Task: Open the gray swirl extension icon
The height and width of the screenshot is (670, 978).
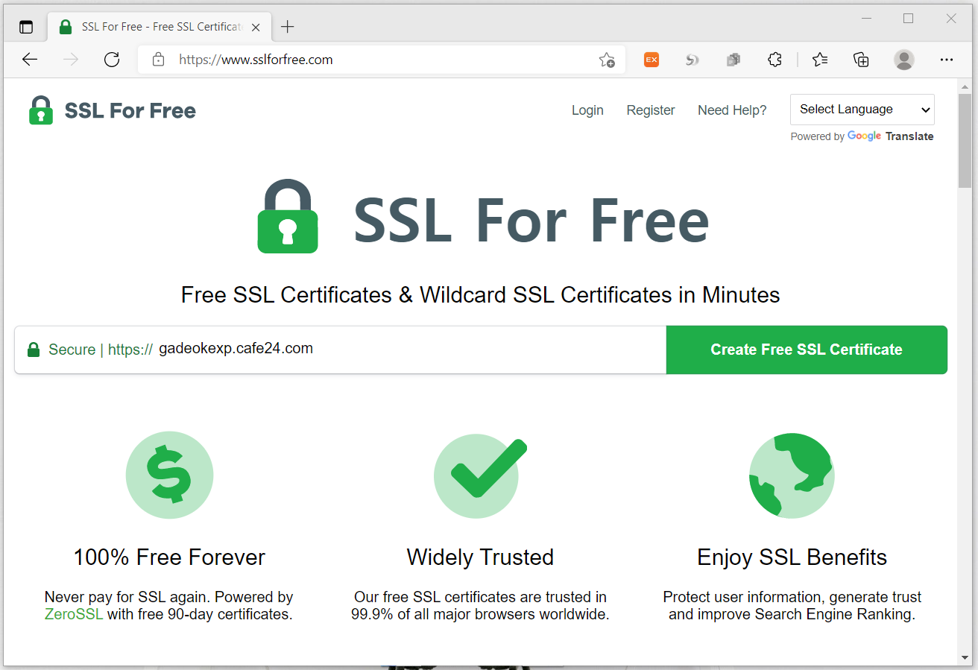Action: click(693, 60)
